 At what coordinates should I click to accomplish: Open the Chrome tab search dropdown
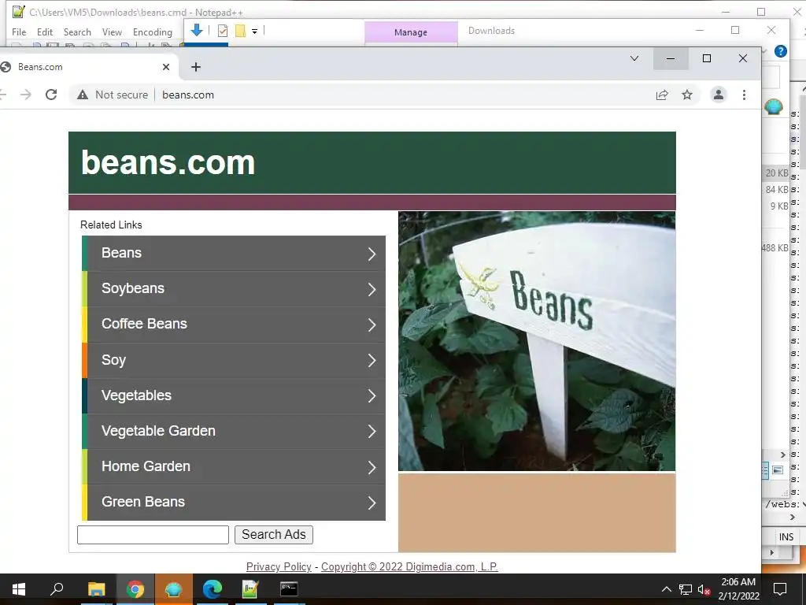point(634,58)
